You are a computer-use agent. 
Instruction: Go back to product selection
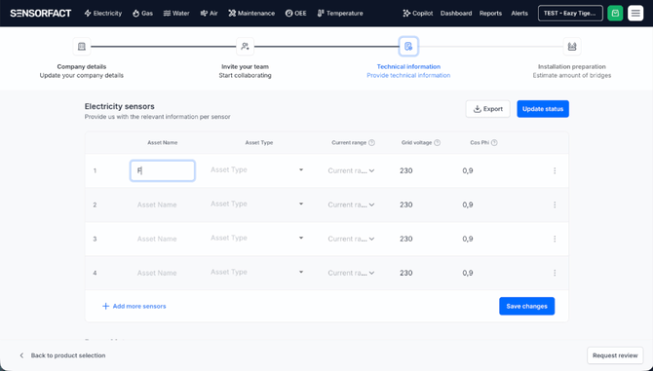(62, 355)
